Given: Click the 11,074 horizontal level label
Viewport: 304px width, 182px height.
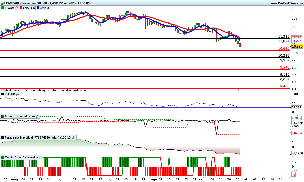Looking at the screenshot, I should point(283,41).
